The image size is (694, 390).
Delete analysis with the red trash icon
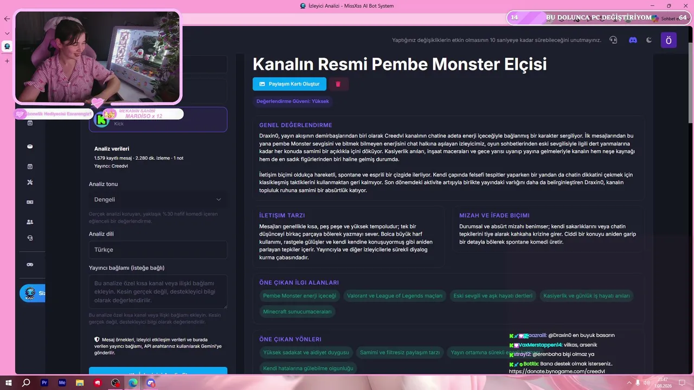pyautogui.click(x=338, y=84)
